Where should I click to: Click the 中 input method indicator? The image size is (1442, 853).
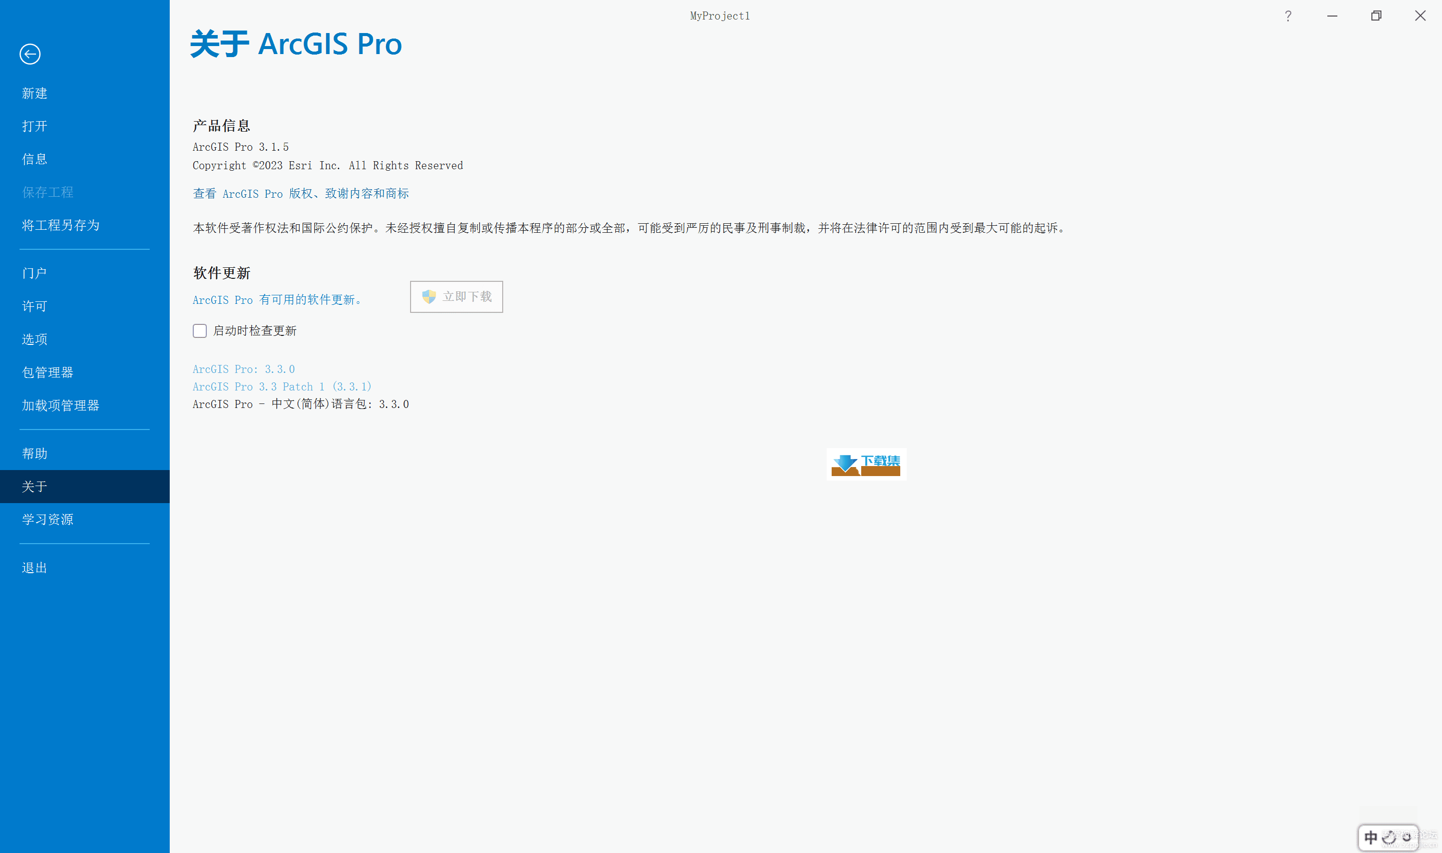[1371, 837]
